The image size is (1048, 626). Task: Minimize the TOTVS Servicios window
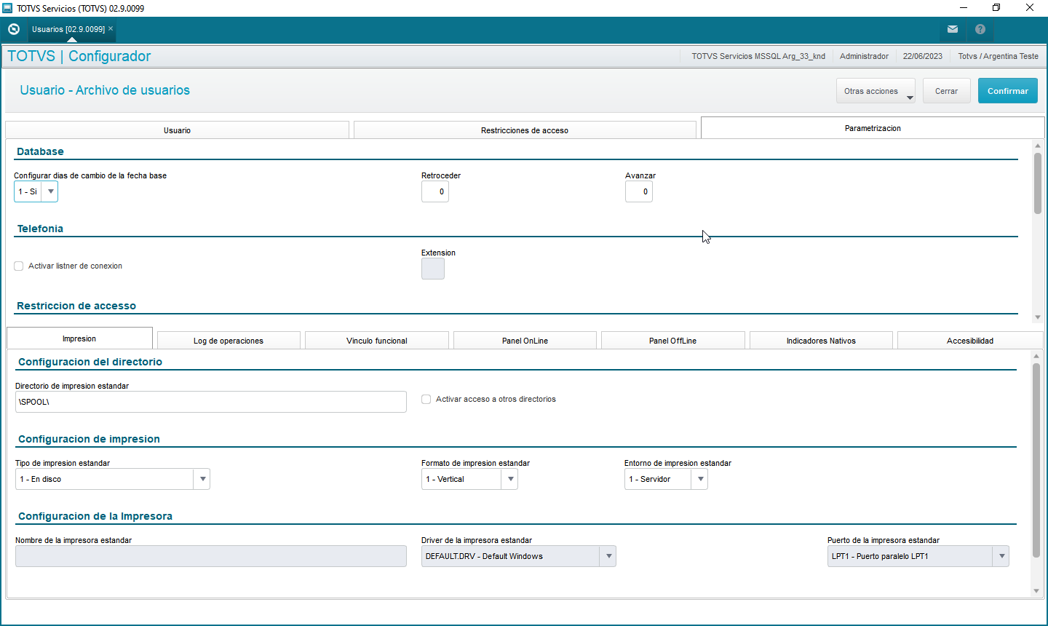pos(964,8)
